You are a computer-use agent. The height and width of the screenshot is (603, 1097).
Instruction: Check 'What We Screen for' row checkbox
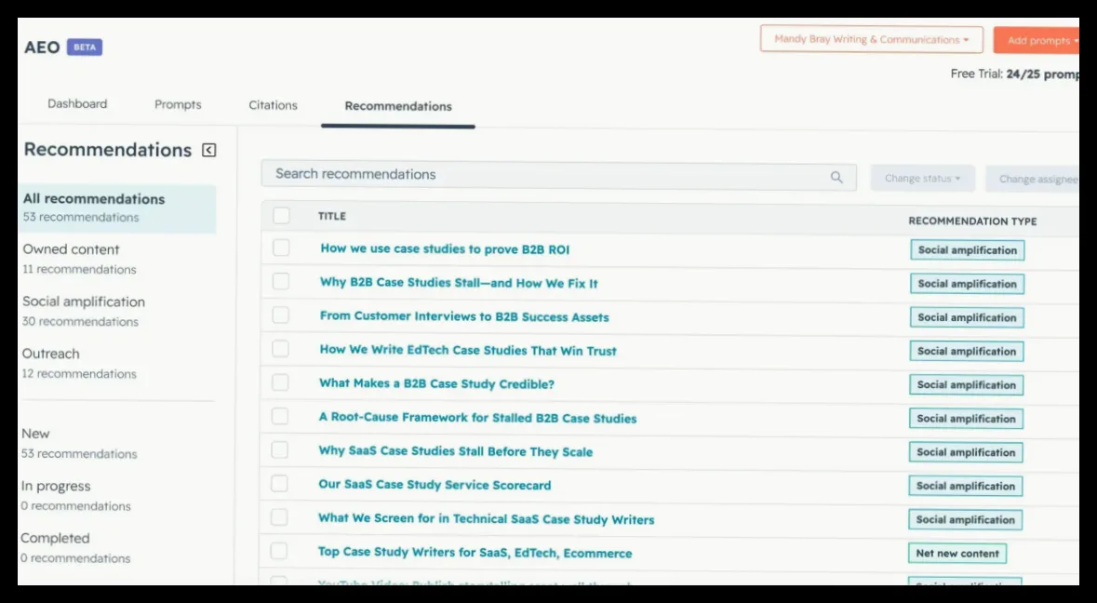(x=279, y=517)
